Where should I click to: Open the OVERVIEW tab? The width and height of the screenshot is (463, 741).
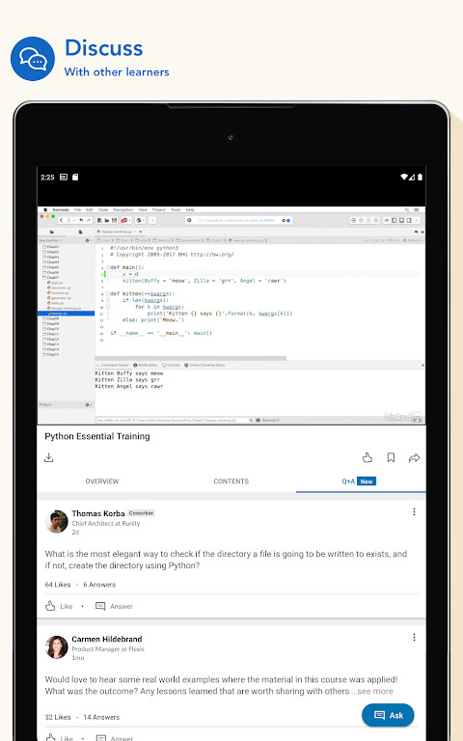coord(102,481)
